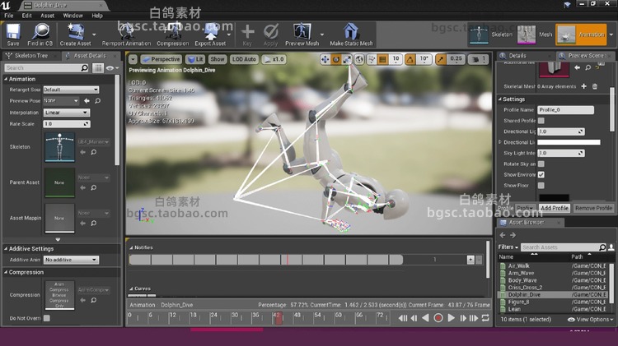The height and width of the screenshot is (346, 618).
Task: Select the scale gizmo tool
Action: coord(347,59)
